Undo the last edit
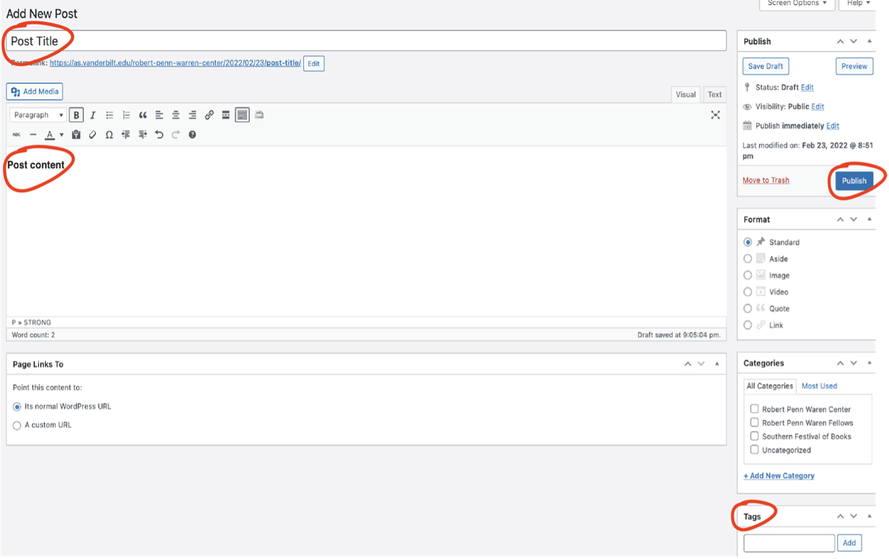889x559 pixels. (x=159, y=134)
